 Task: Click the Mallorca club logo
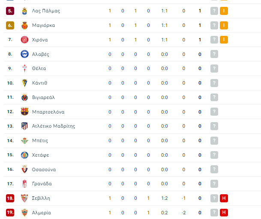click(24, 25)
